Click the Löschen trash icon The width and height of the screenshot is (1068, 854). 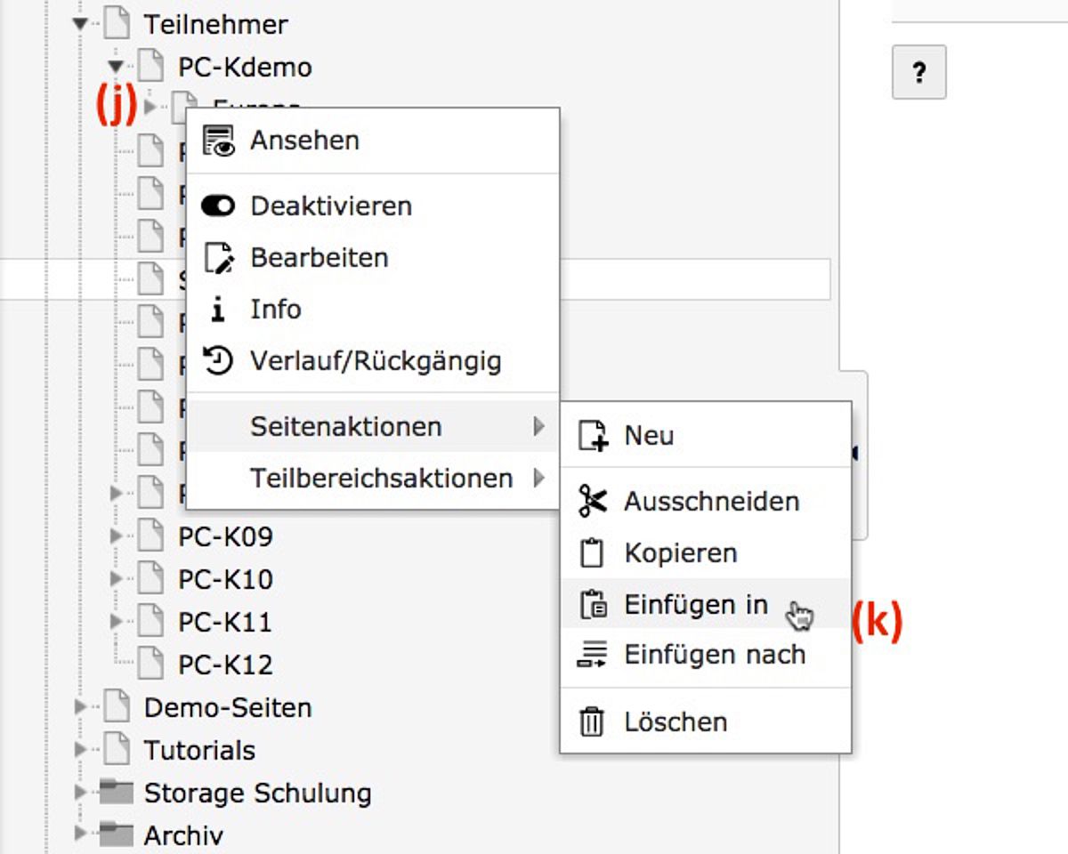tap(593, 721)
